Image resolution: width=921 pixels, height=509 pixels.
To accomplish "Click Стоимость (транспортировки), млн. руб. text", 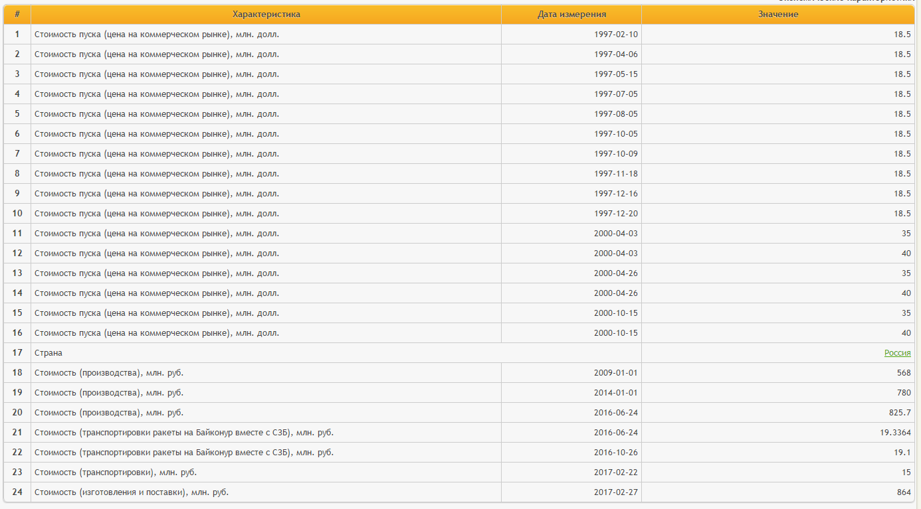I will 116,473.
